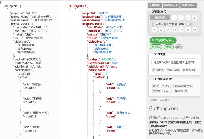Screen dimensions: 204x139
Task: Click inside input editor on "projectName" line
Action: [x=30, y=17]
